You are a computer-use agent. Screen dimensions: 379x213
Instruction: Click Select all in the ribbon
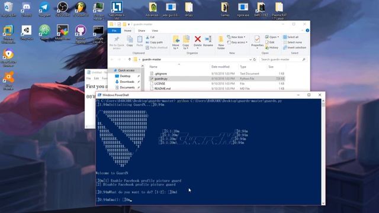(x=291, y=37)
